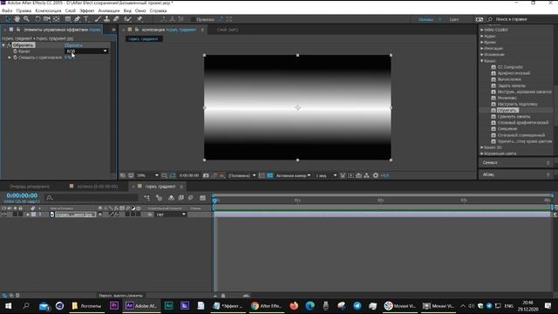Switch to Очередь рендеринга tab
This screenshot has height=314, width=558.
point(30,187)
